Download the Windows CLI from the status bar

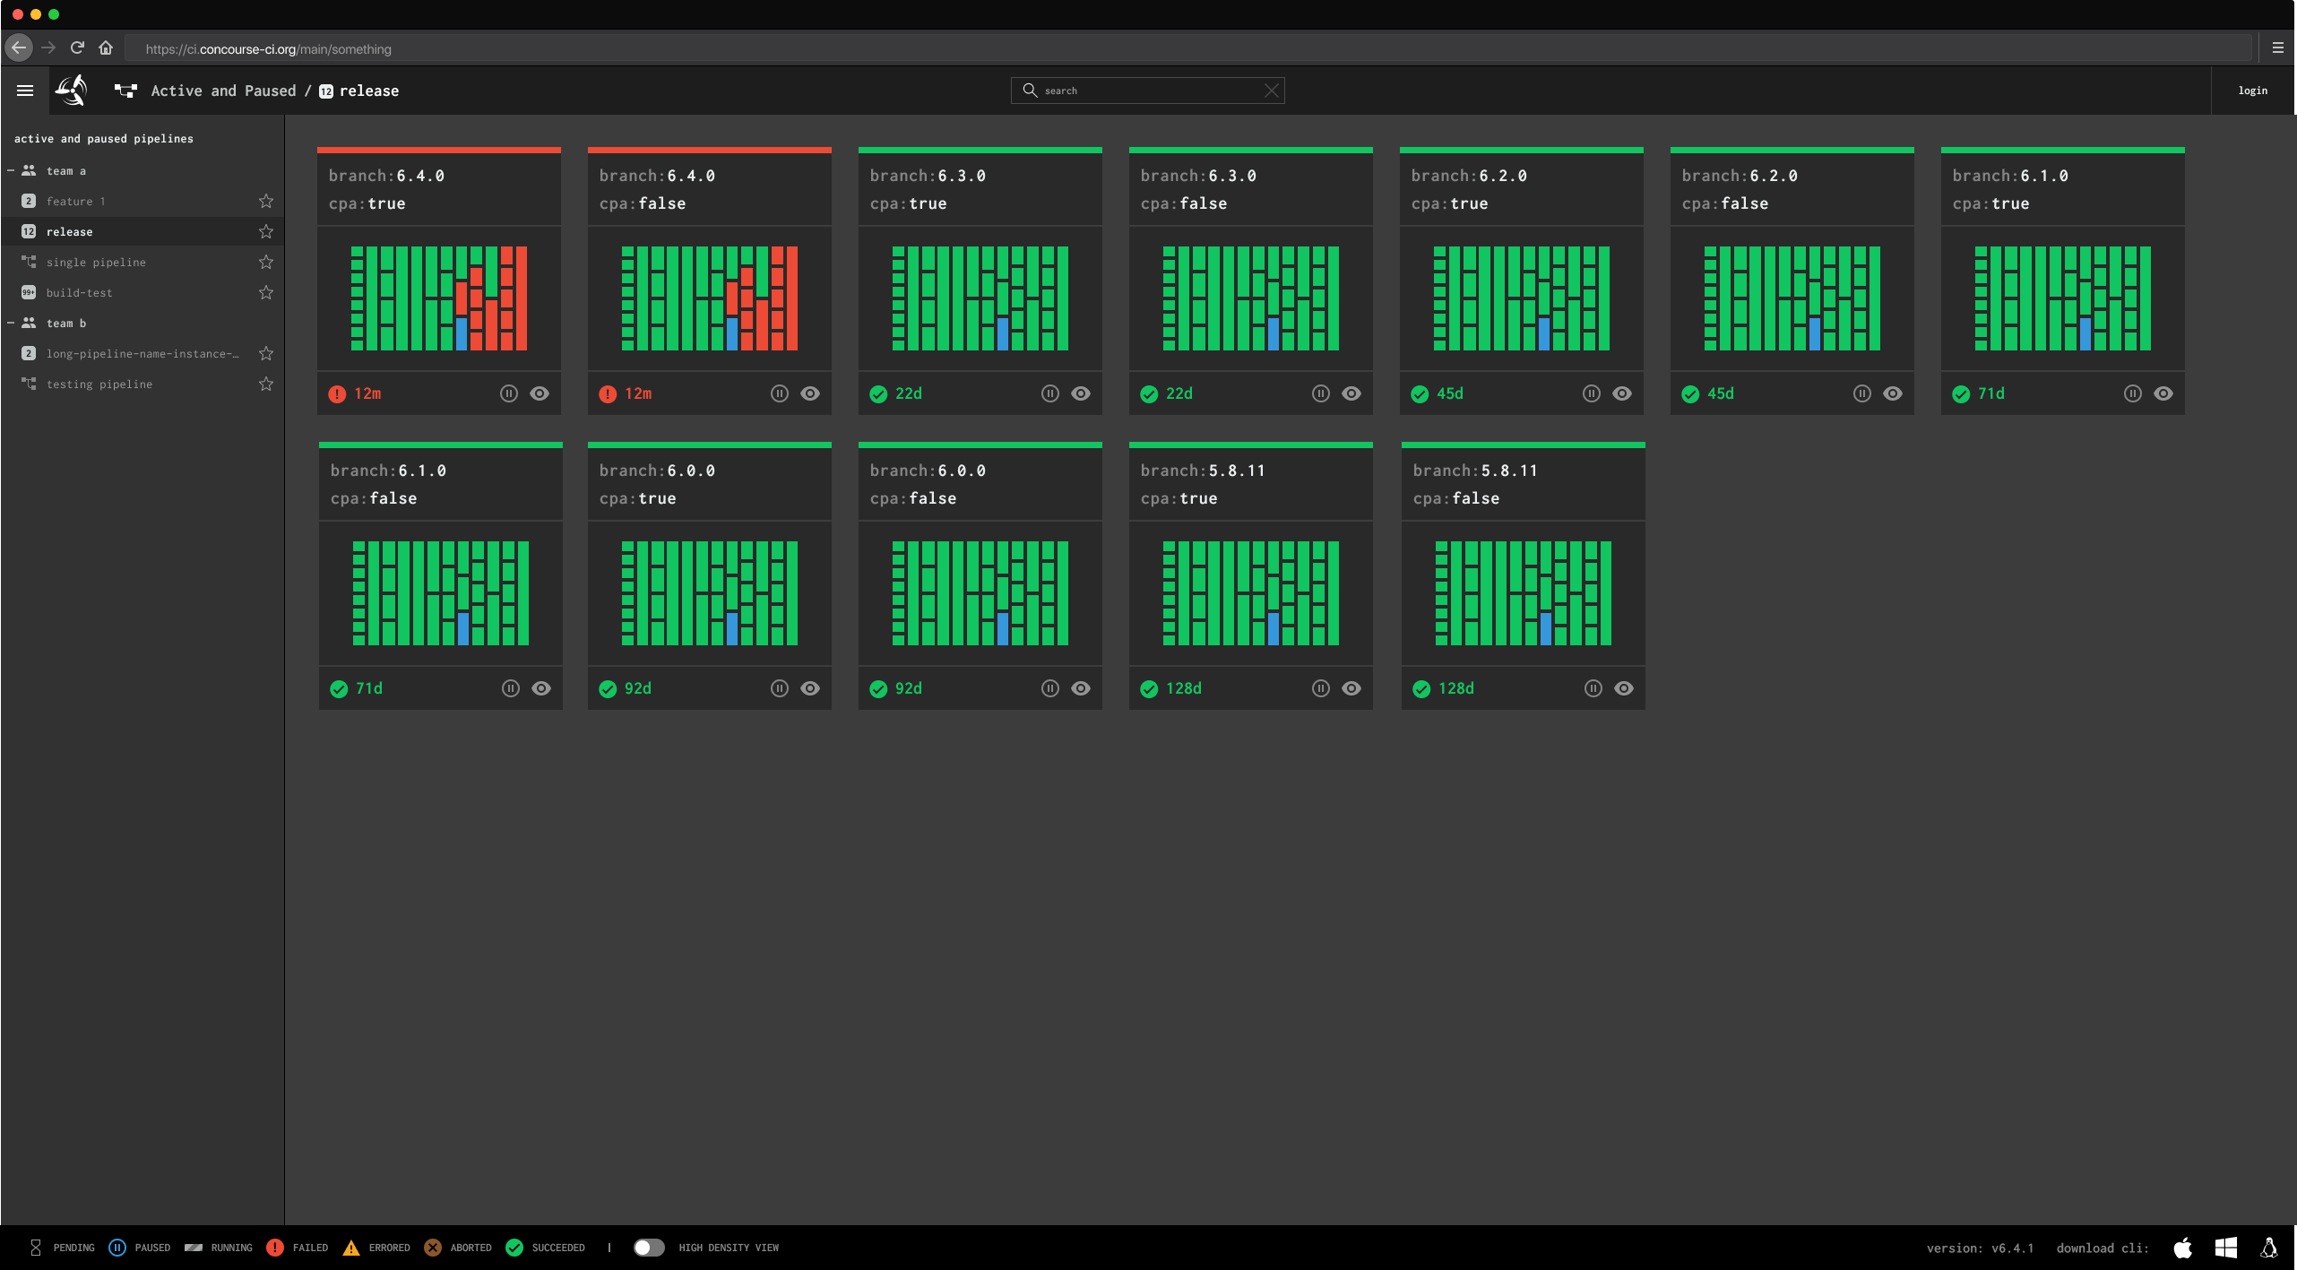pyautogui.click(x=2225, y=1247)
